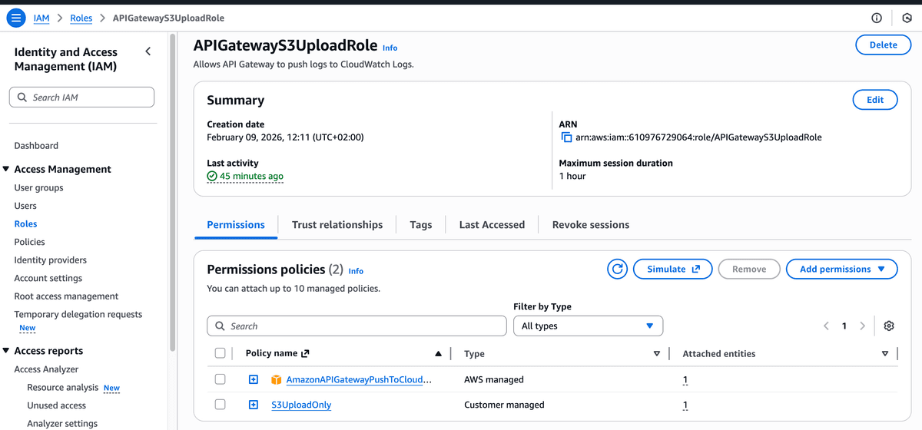
Task: Open the Last Accessed tab
Action: coord(492,224)
